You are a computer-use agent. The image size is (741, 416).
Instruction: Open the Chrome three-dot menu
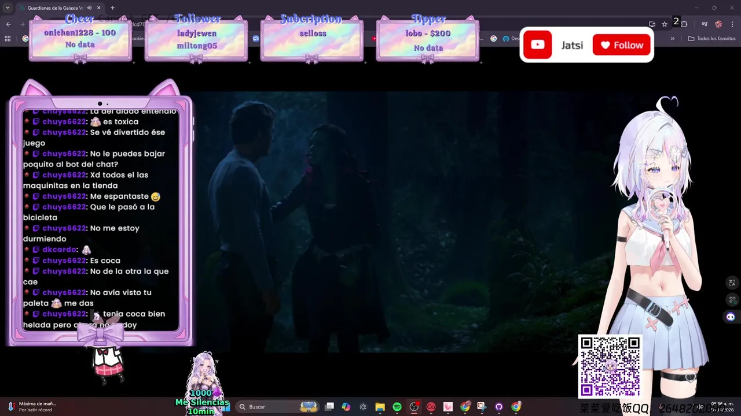click(732, 24)
